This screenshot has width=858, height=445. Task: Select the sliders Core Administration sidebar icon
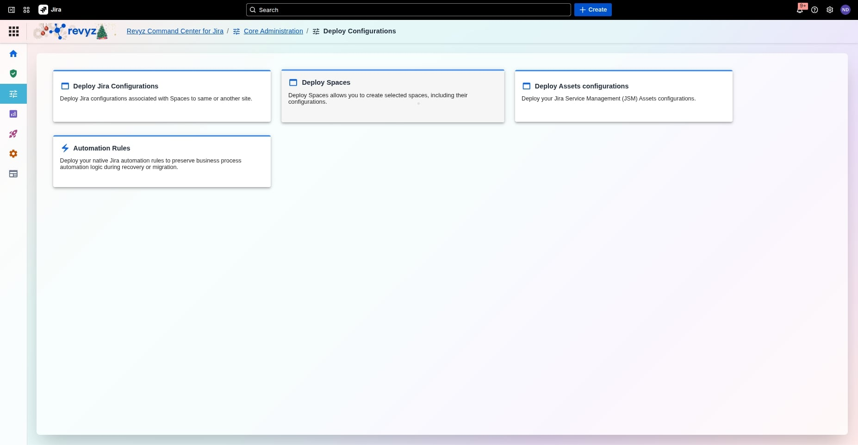(13, 94)
